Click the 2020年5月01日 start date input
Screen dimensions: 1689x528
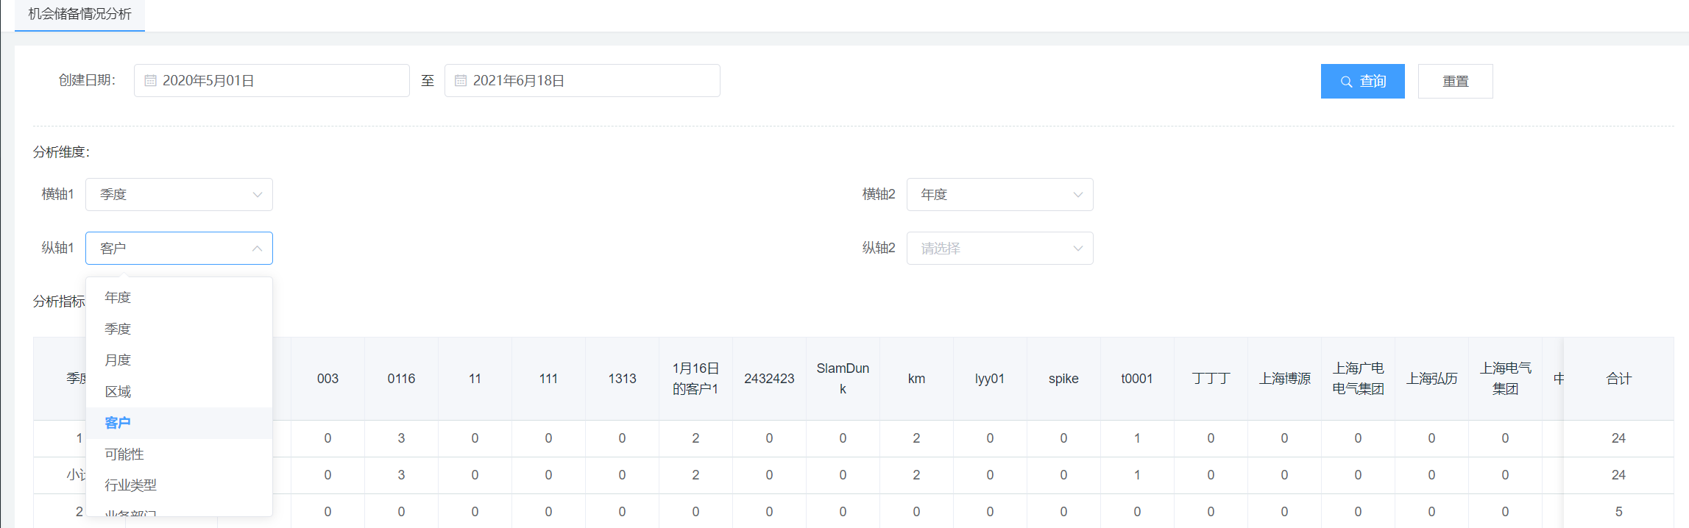coord(280,81)
